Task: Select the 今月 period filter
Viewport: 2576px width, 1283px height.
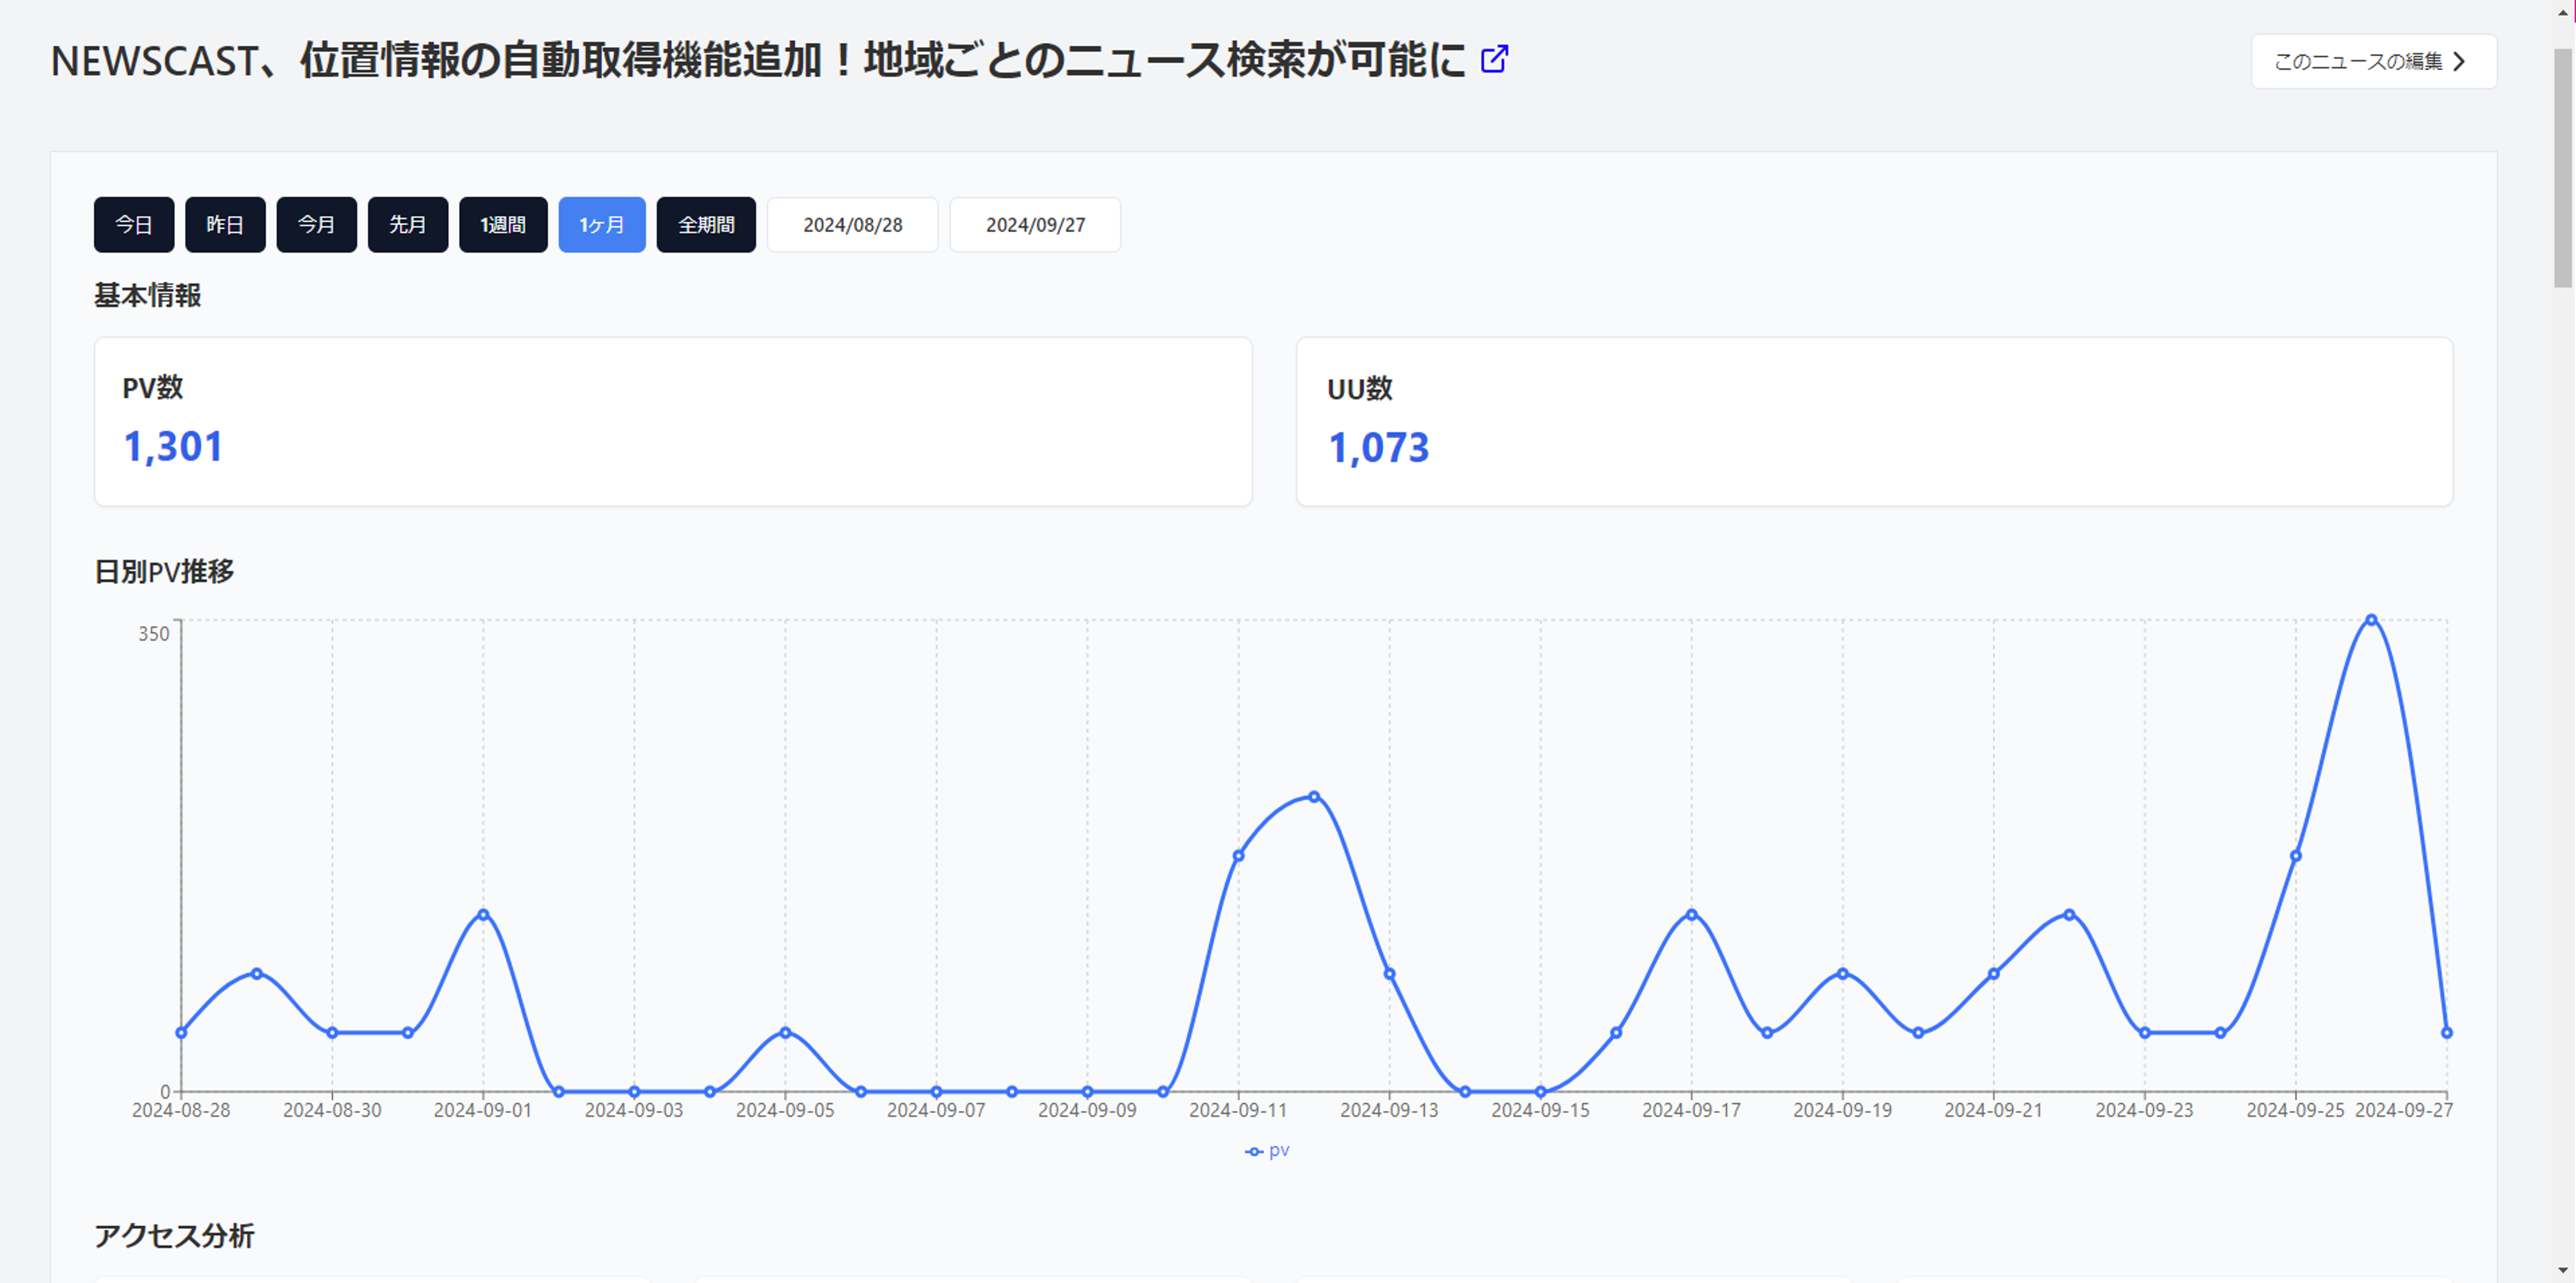Action: click(x=316, y=224)
